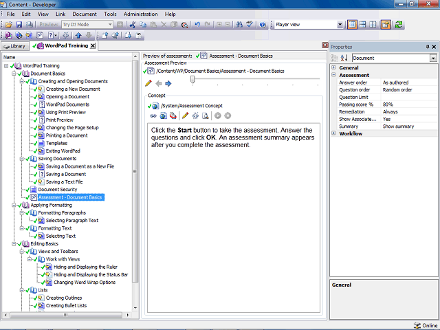Switch to the Library tab

(x=15, y=46)
